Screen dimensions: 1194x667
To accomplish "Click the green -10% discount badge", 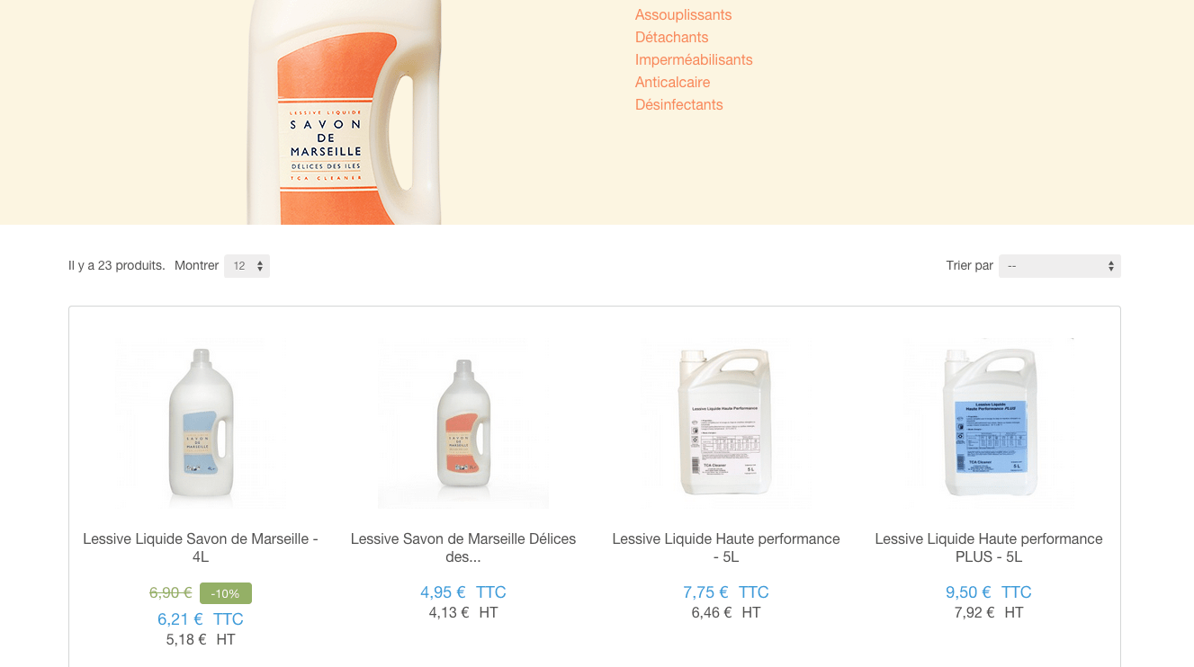I will 226,593.
